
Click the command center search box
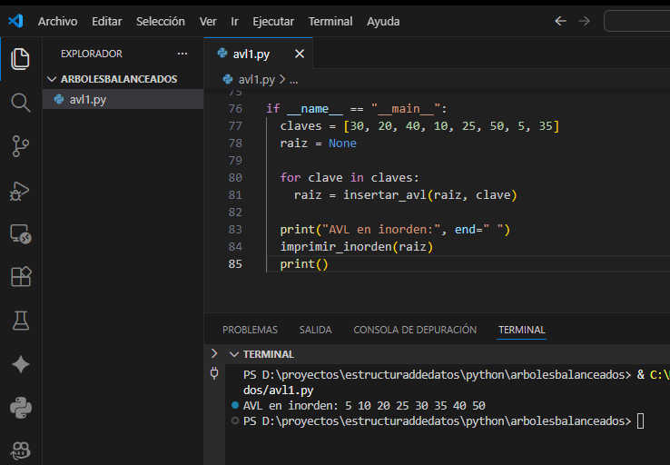(x=636, y=21)
